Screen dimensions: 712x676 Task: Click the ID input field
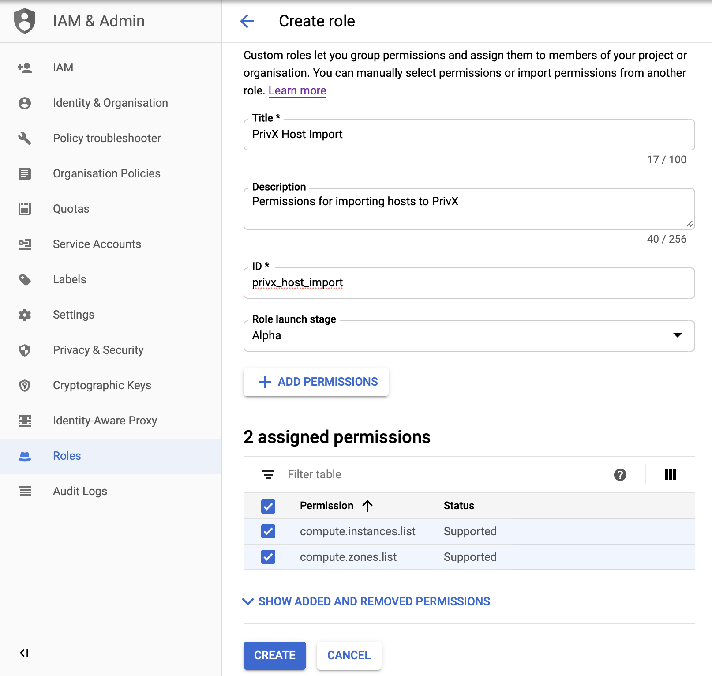tap(469, 283)
